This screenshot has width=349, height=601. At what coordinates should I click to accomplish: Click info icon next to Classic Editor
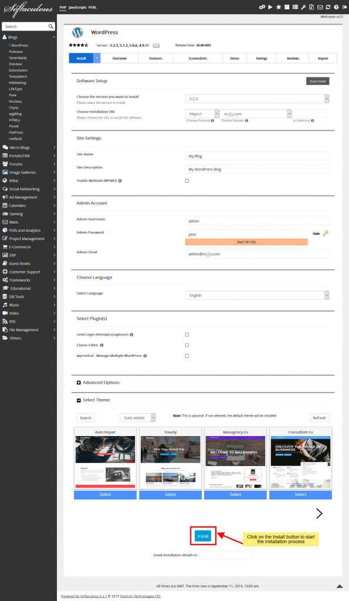(101, 345)
